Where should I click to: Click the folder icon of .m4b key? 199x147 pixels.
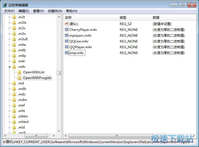point(14,50)
